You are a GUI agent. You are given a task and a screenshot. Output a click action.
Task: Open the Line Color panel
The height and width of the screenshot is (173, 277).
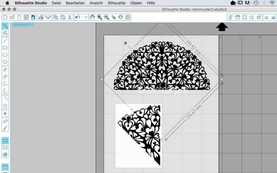266,17
